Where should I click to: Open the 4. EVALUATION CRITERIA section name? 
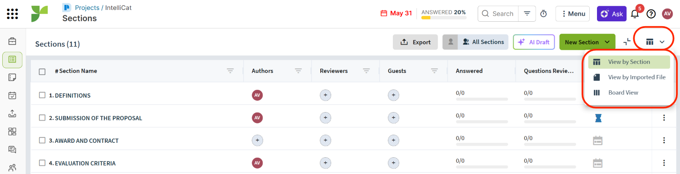pos(82,163)
